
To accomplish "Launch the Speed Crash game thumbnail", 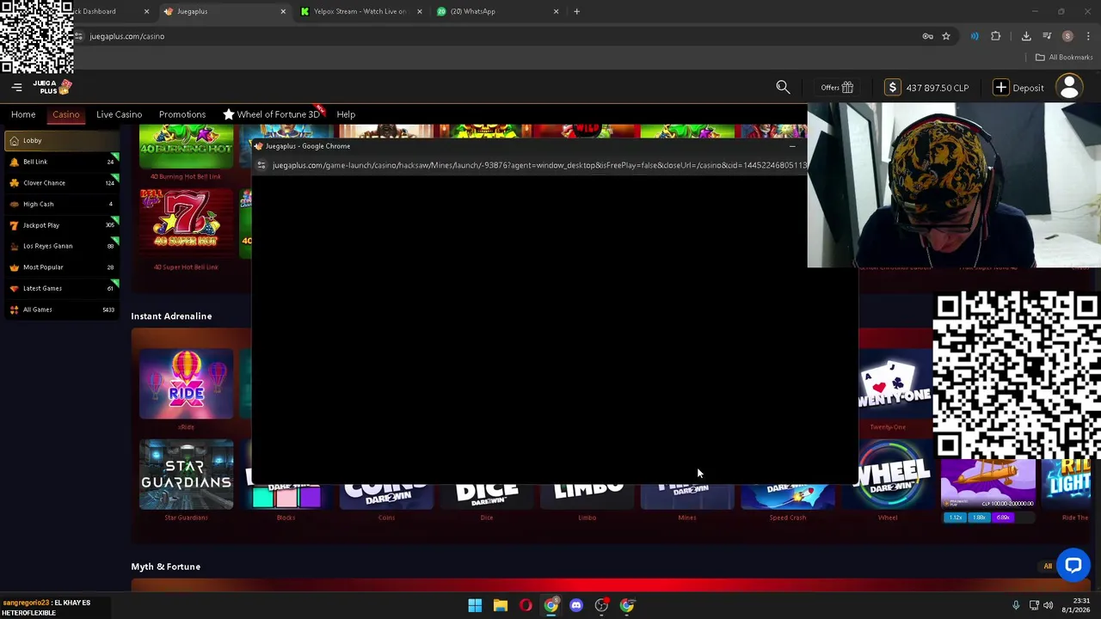I will click(788, 496).
